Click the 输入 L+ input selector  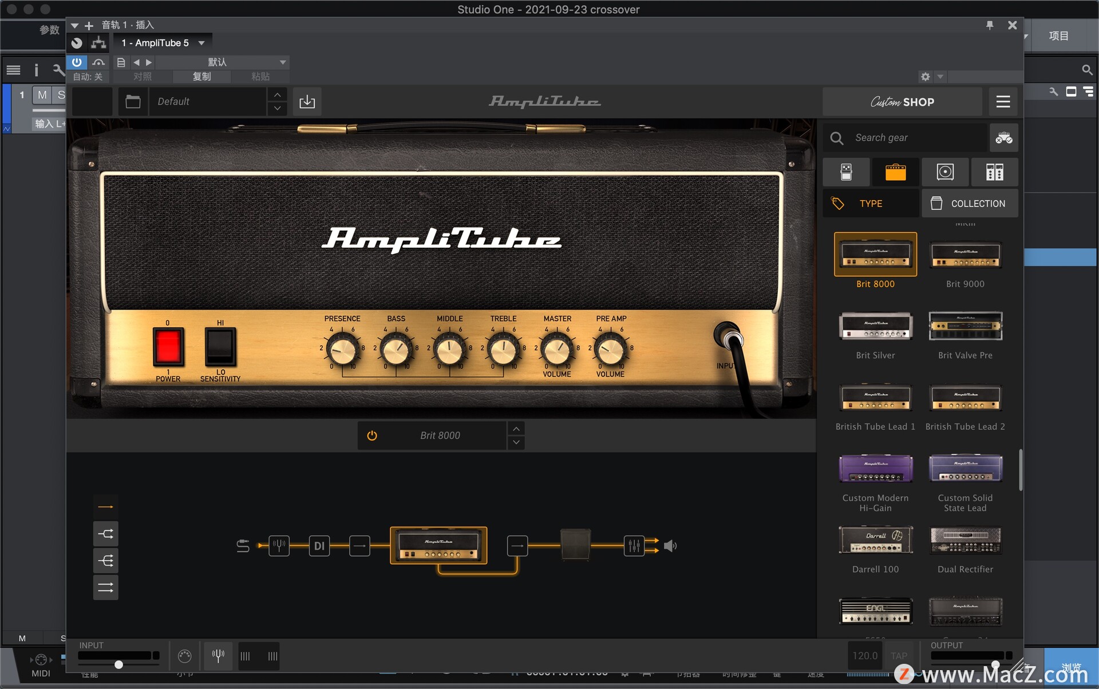coord(50,124)
